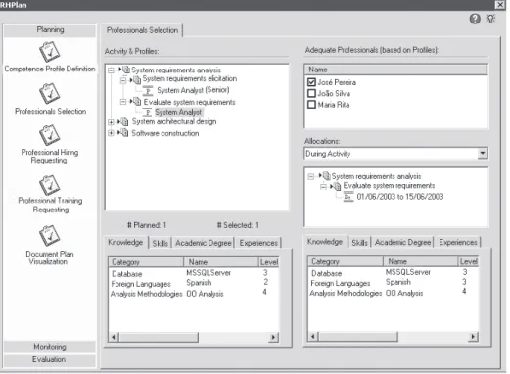Image resolution: width=510 pixels, height=374 pixels.
Task: Select Spanish row in right table
Action: (x=393, y=282)
